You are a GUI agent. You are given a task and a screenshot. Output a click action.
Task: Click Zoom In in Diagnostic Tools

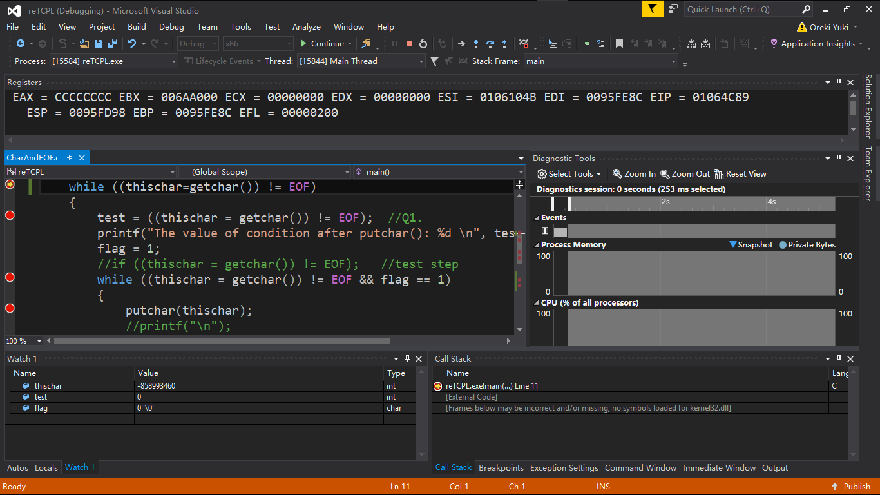(635, 174)
